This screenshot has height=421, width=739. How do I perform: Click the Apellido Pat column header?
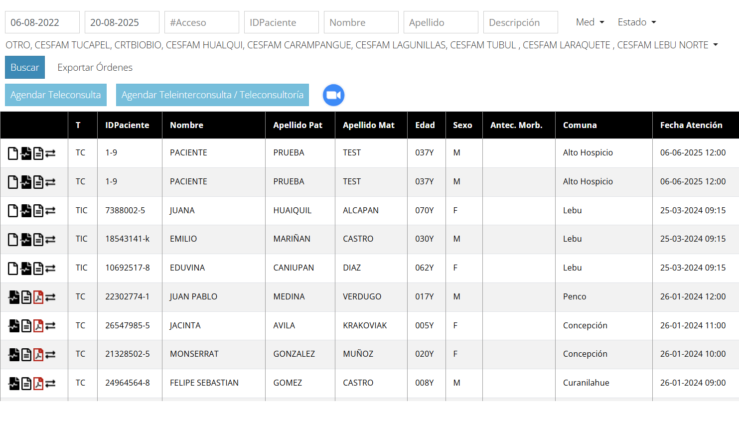pyautogui.click(x=297, y=125)
